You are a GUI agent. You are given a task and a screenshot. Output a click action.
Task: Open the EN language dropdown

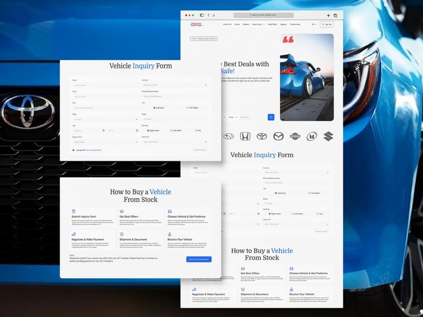[x=314, y=24]
